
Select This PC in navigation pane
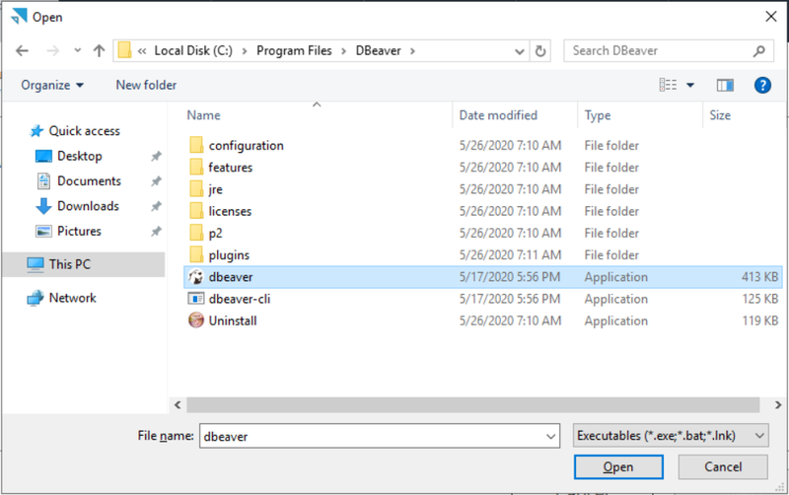69,264
